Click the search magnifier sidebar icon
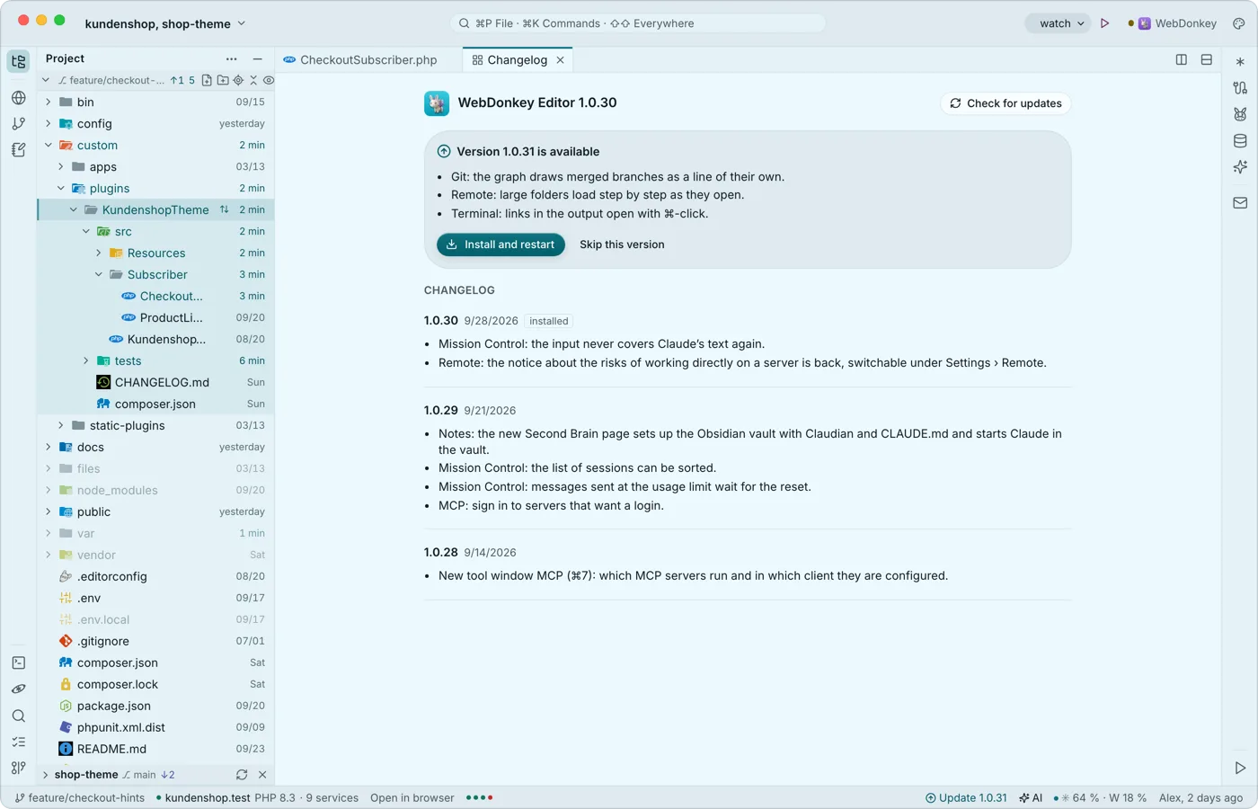 (19, 716)
